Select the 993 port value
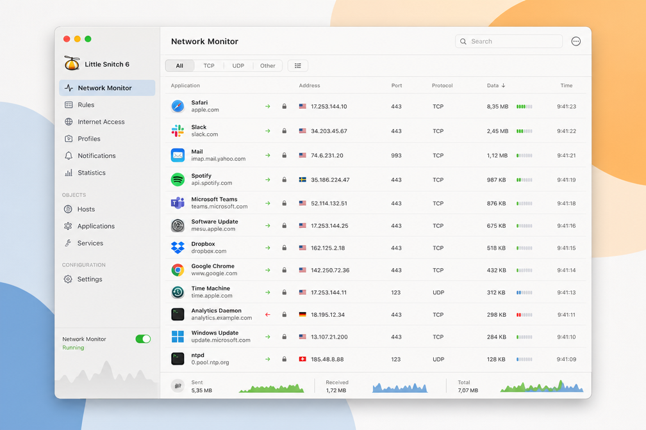Viewport: 646px width, 430px height. (x=396, y=155)
